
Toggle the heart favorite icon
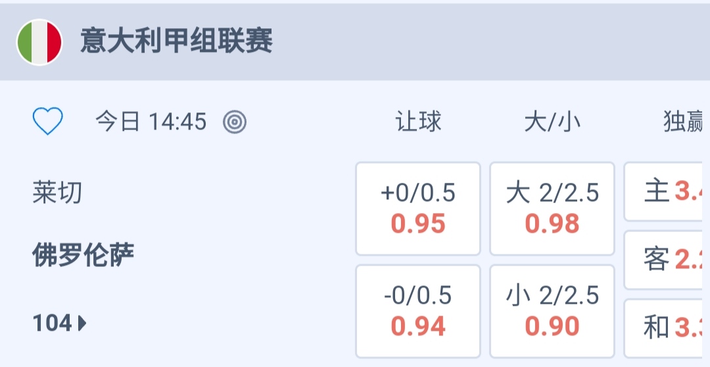tap(48, 122)
